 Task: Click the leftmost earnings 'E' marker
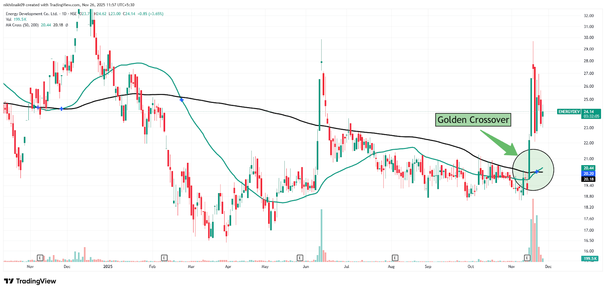[x=40, y=258]
